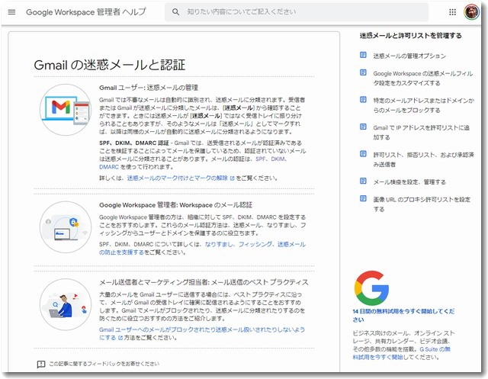Screen dimensions: 488x379
Task: Open 14 日間の無料試用を今すぐ開始 link
Action: point(403,315)
